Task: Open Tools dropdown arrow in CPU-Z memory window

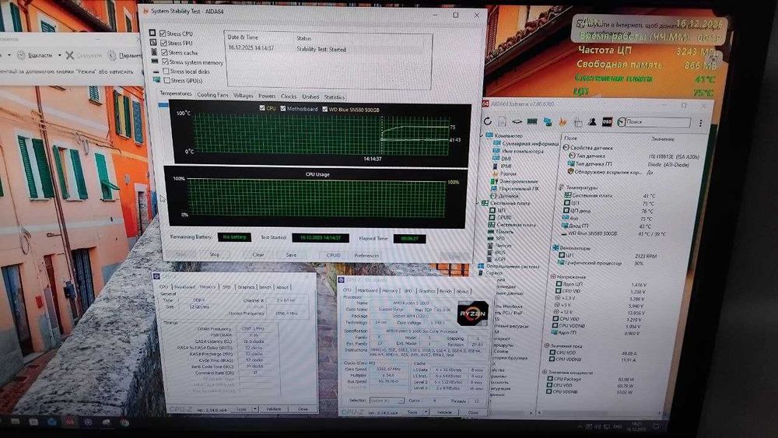Action: coord(255,409)
